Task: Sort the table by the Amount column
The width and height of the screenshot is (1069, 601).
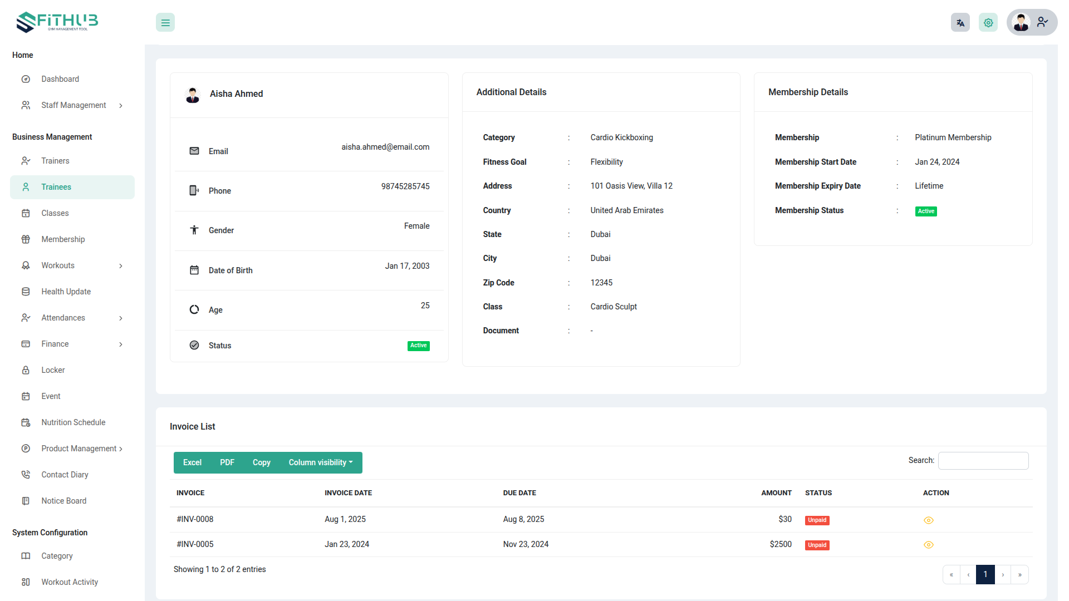Action: coord(776,493)
